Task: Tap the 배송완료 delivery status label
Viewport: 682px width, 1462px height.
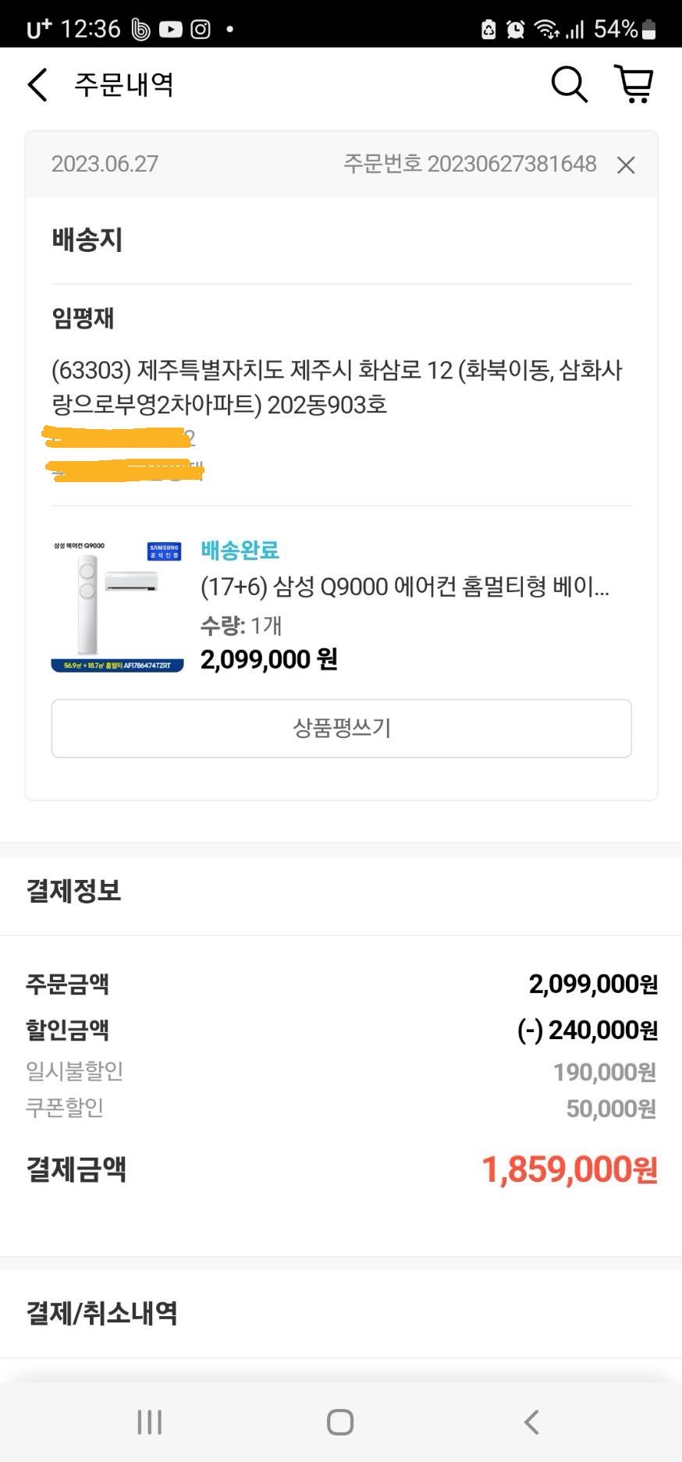Action: [x=240, y=550]
